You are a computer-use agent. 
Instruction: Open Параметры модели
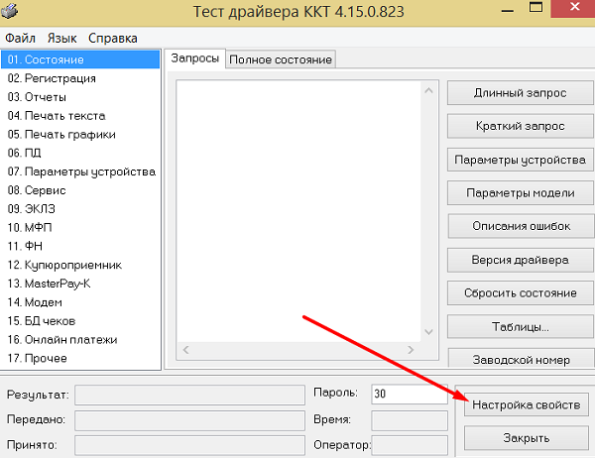[x=521, y=192]
